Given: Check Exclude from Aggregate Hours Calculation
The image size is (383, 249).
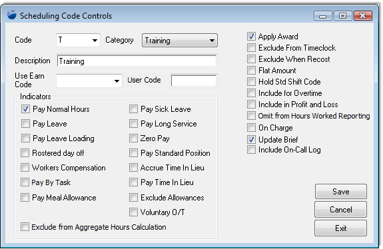Looking at the screenshot, I should pos(25,226).
